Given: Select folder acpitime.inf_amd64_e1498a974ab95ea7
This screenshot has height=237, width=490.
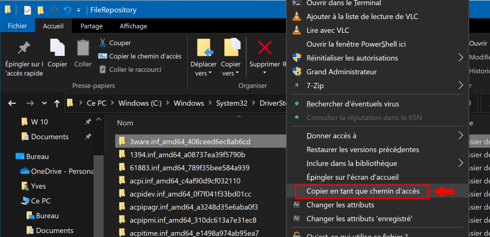Looking at the screenshot, I should click(189, 233).
